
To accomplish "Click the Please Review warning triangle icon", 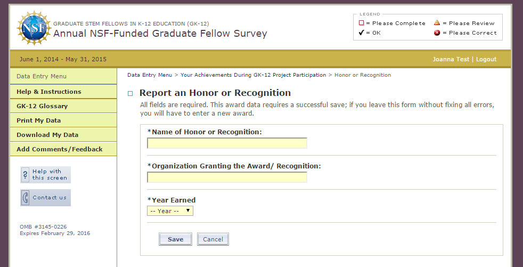I will click(437, 23).
